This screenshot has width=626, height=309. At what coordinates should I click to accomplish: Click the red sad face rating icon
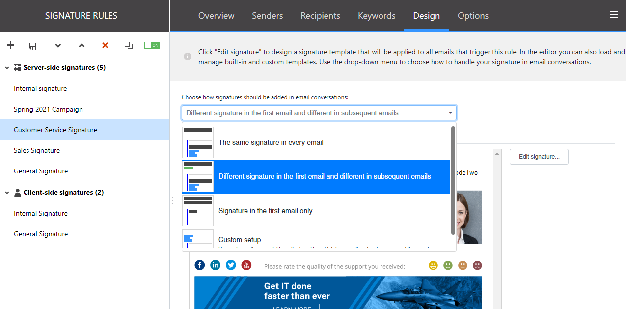coord(477,266)
